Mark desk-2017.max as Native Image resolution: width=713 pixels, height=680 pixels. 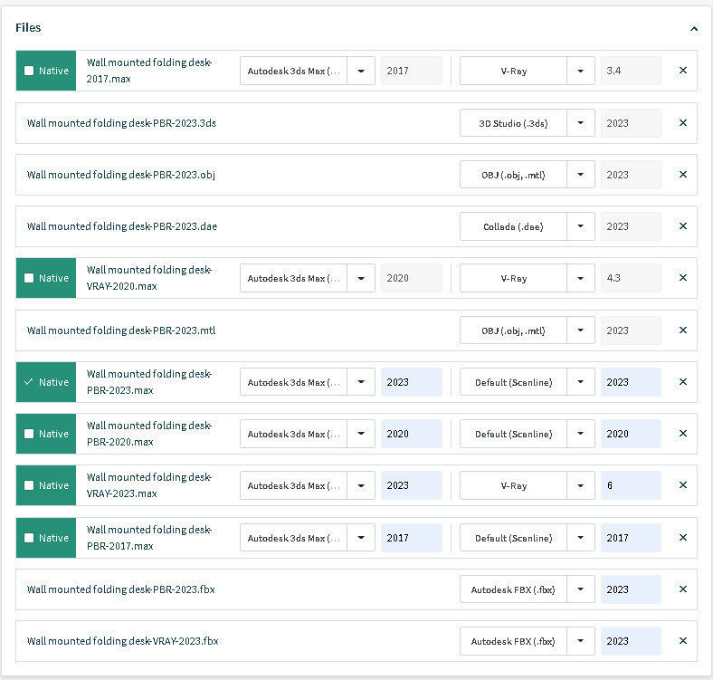pos(30,71)
